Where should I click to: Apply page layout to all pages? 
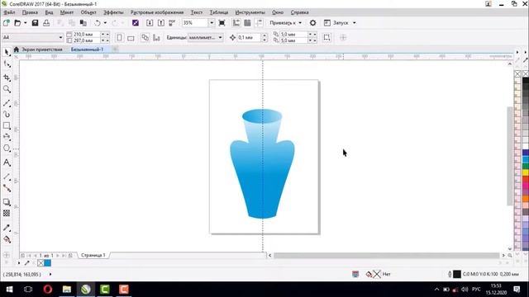(x=145, y=37)
